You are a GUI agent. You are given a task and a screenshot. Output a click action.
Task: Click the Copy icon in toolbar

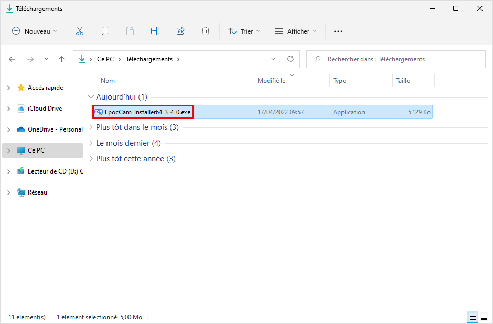(x=105, y=31)
